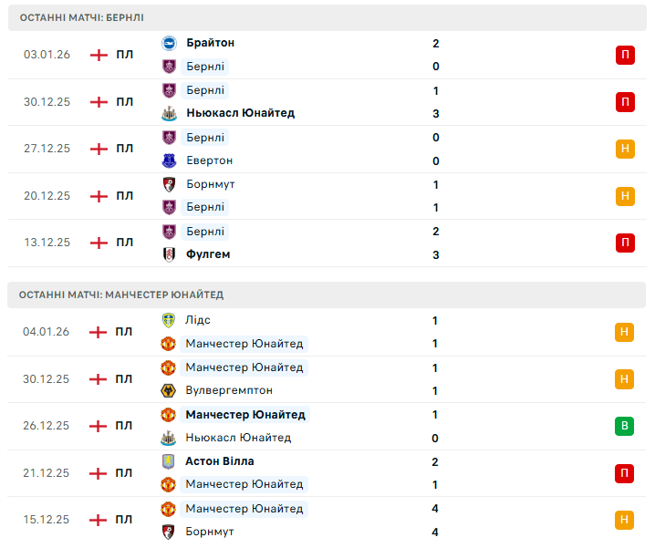Click the Brighton club crest icon
Screen dimensions: 655x548
(x=168, y=43)
